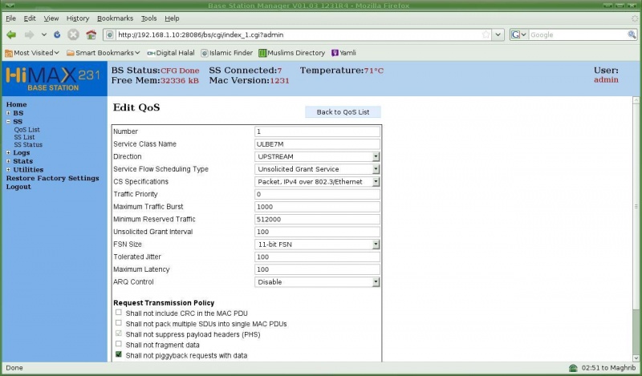642x376 pixels.
Task: Enable 'Shall not include CRC in MAC PDU'
Action: tap(119, 313)
